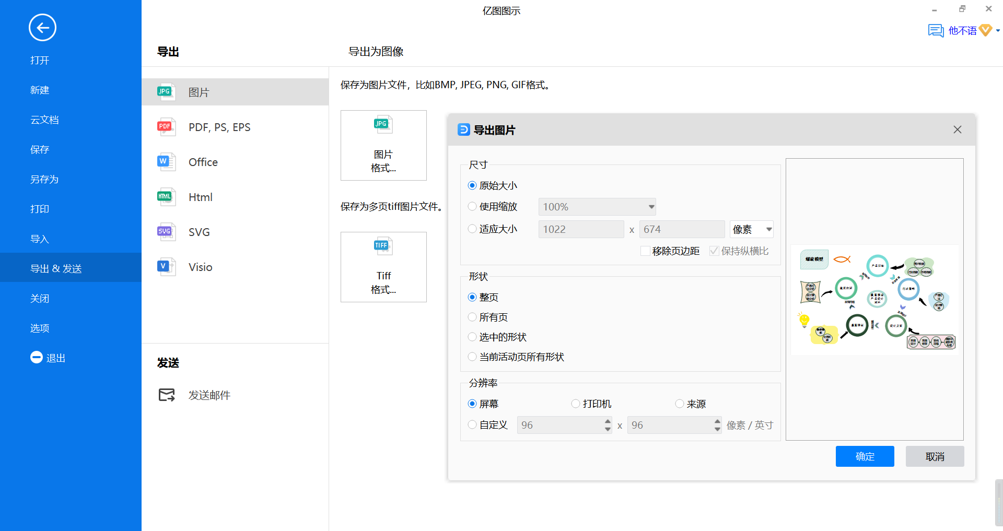
Task: Enable 移除页边距 checkbox
Action: point(645,251)
